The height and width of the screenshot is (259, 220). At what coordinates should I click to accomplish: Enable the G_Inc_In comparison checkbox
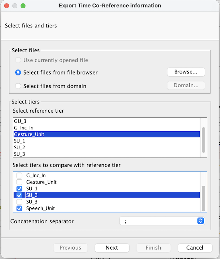20,175
